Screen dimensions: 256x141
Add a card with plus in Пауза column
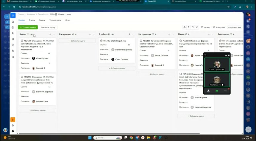tap(209, 34)
